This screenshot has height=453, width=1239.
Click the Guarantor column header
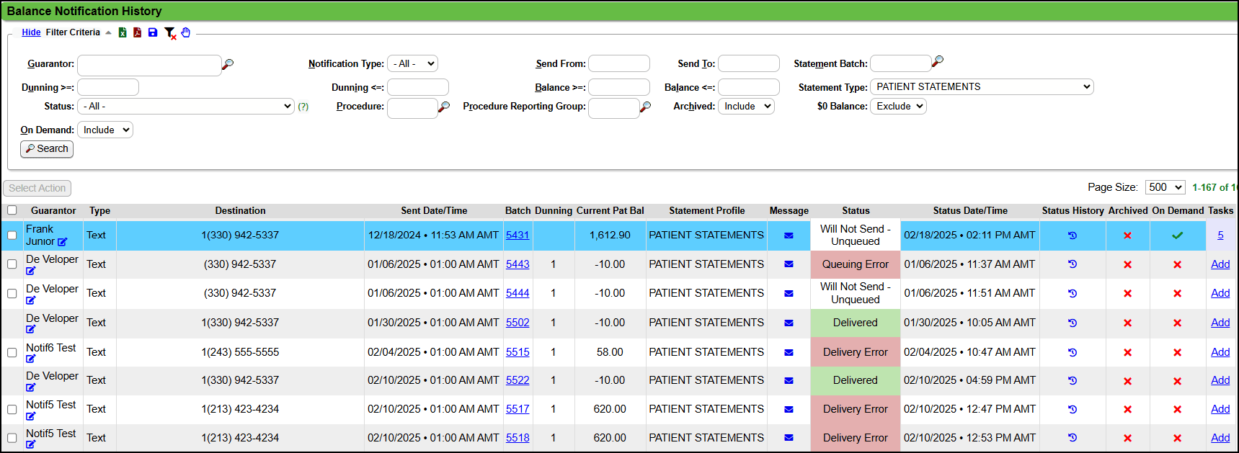point(53,211)
